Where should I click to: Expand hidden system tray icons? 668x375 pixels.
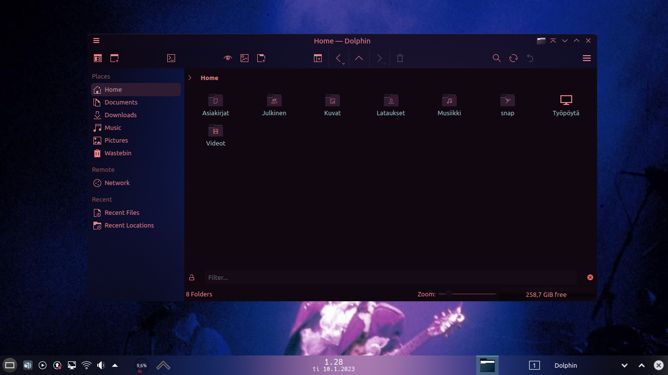(115, 365)
